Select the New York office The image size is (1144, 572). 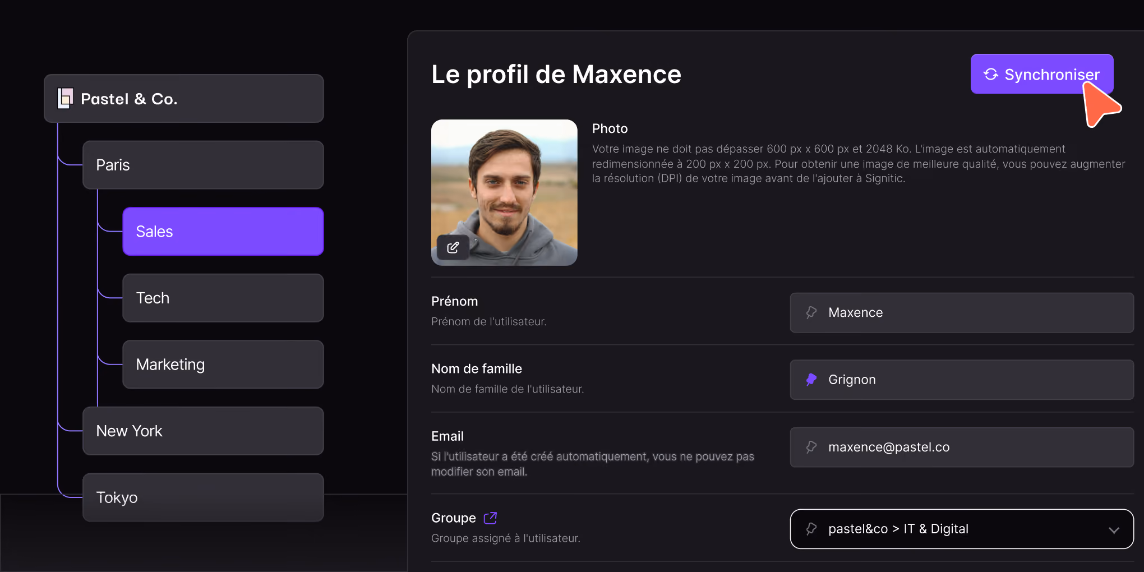(203, 431)
